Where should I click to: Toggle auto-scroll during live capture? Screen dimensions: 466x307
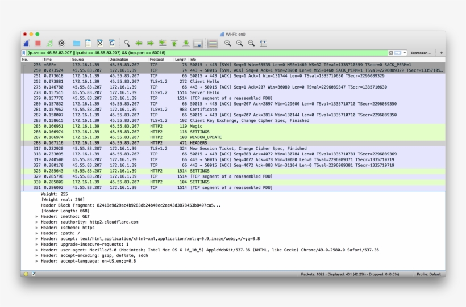click(198, 43)
